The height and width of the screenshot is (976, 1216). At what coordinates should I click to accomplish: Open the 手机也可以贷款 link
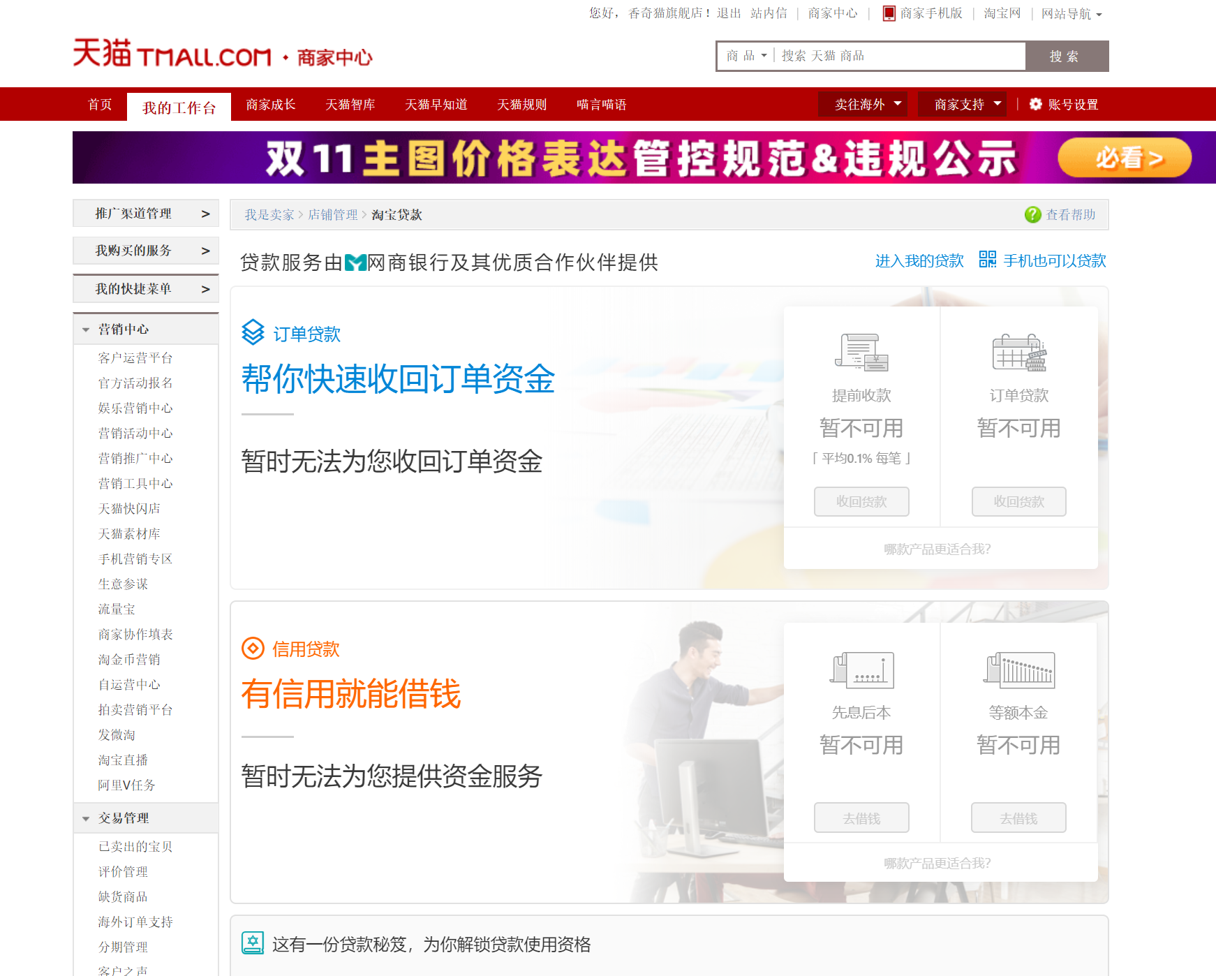(x=1055, y=260)
